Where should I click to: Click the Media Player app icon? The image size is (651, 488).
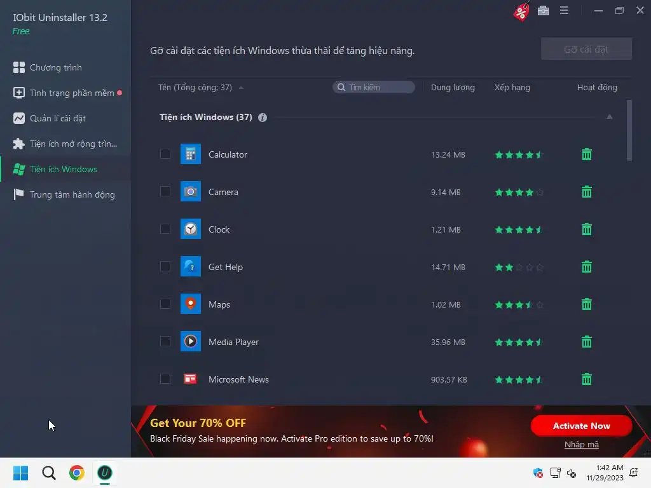pyautogui.click(x=191, y=341)
